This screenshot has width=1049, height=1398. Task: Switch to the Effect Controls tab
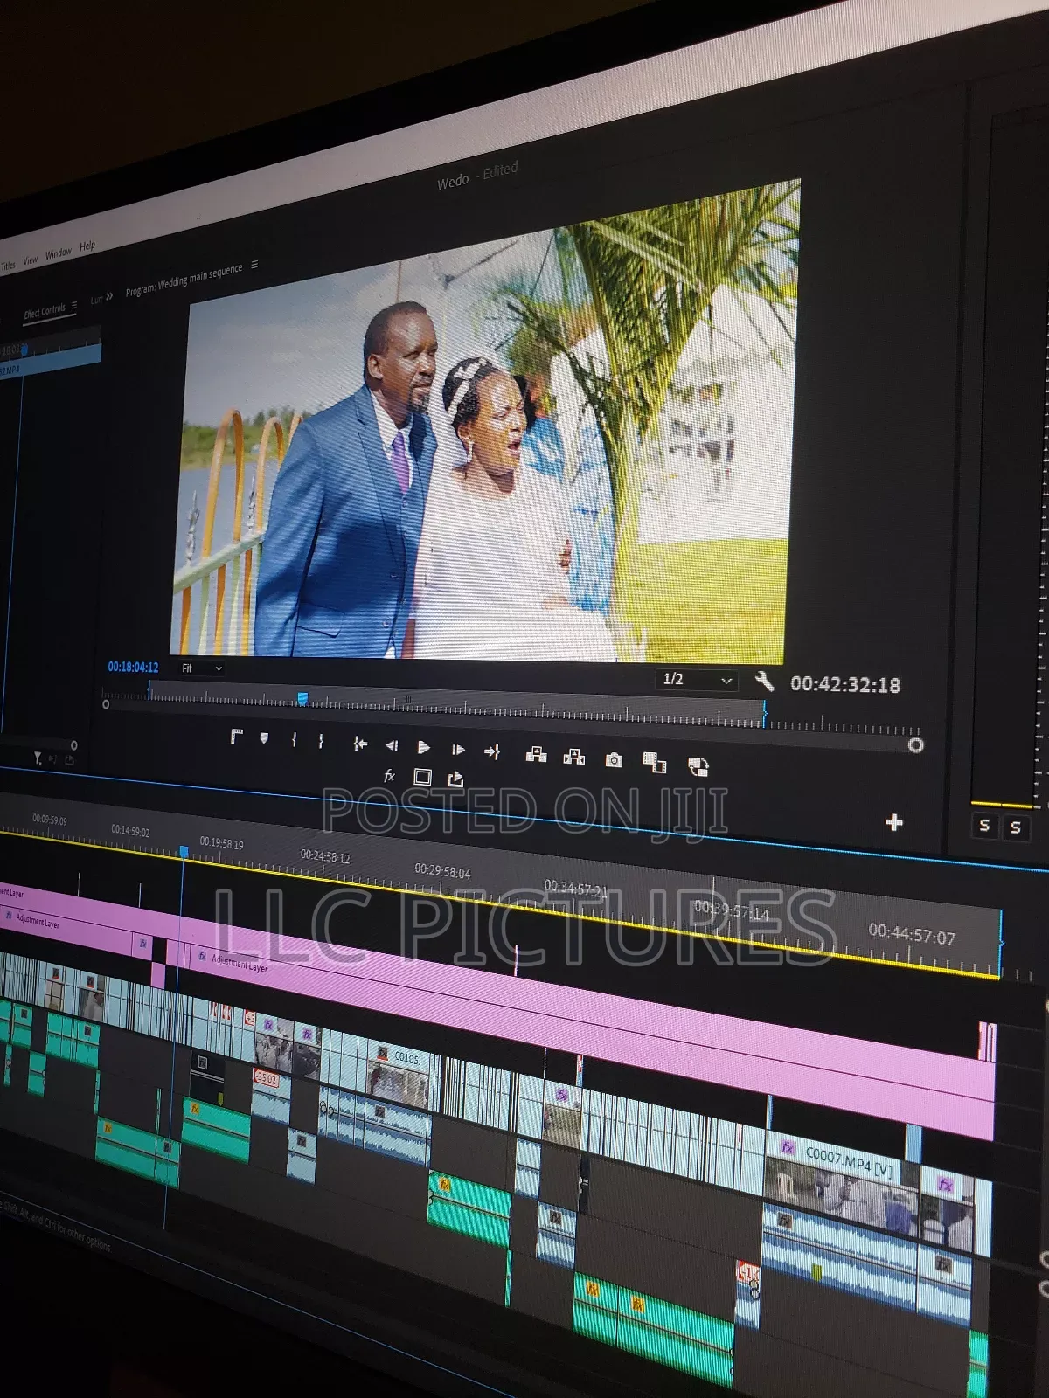point(45,310)
